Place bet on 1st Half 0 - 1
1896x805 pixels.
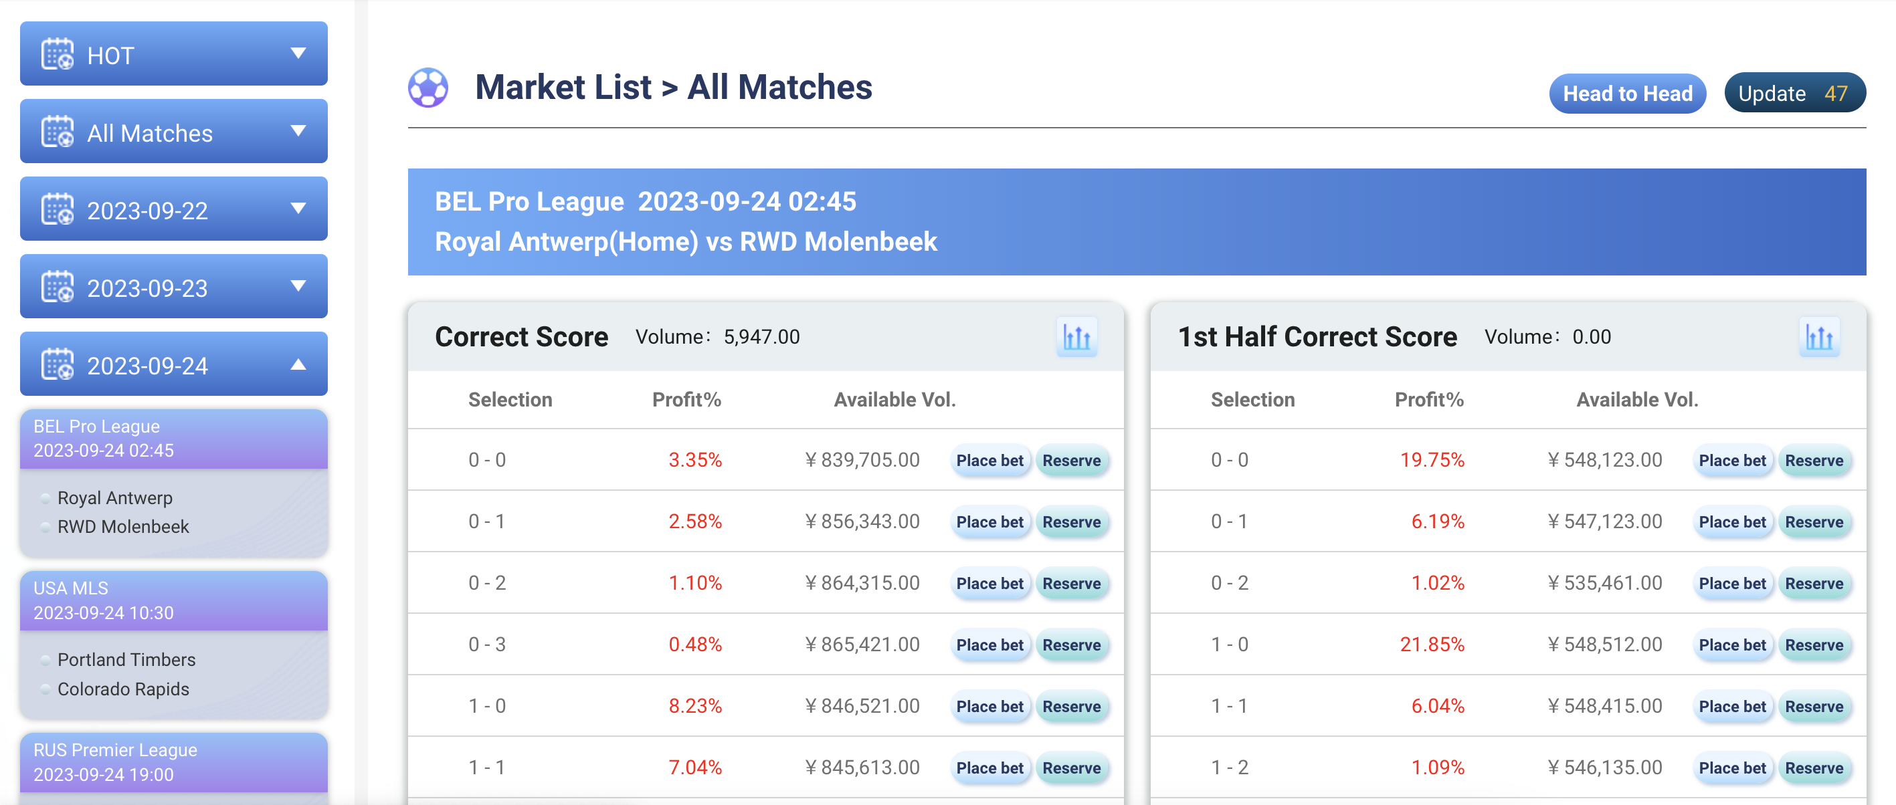1733,522
